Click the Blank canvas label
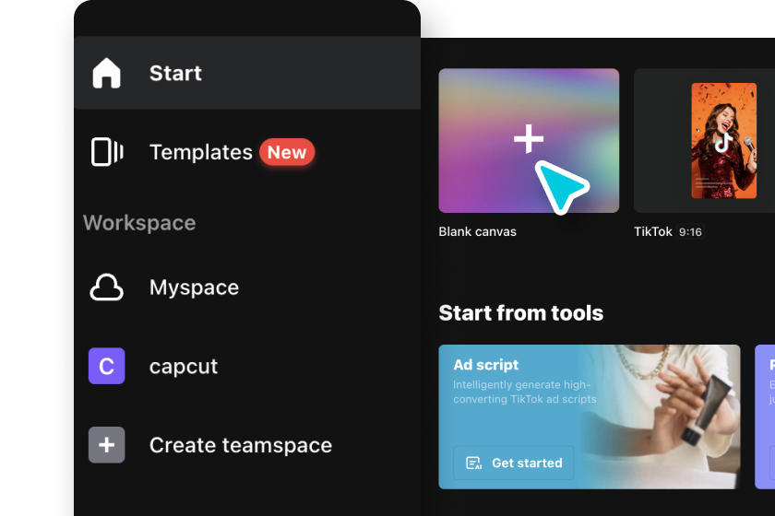Viewport: 775px width, 516px height. pos(478,231)
